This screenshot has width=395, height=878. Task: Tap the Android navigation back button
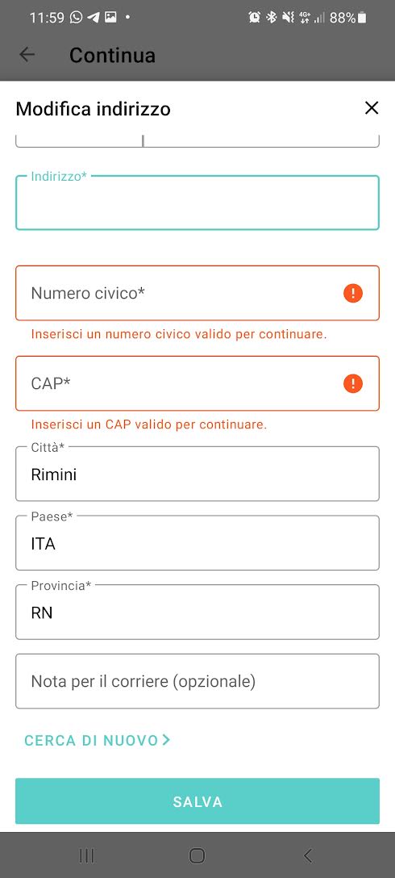click(307, 855)
